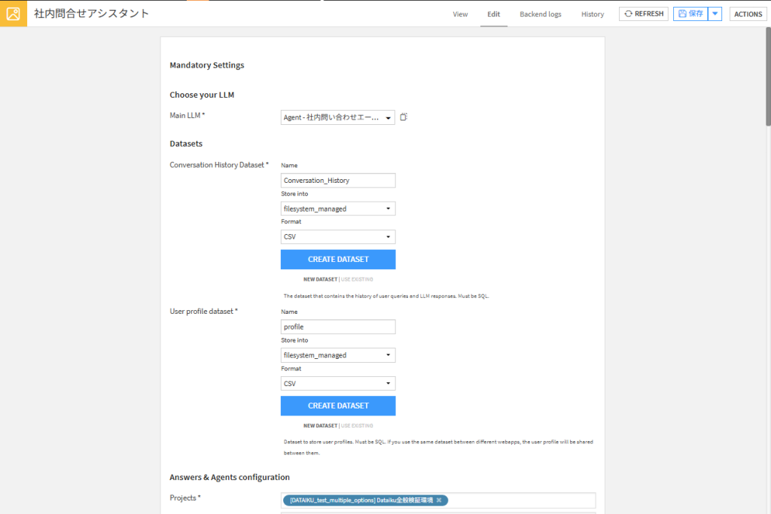Click the REFRESH button
This screenshot has height=514, width=771.
(643, 14)
